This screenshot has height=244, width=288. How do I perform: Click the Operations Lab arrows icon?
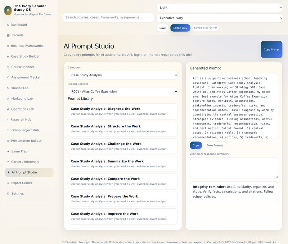pos(8,109)
